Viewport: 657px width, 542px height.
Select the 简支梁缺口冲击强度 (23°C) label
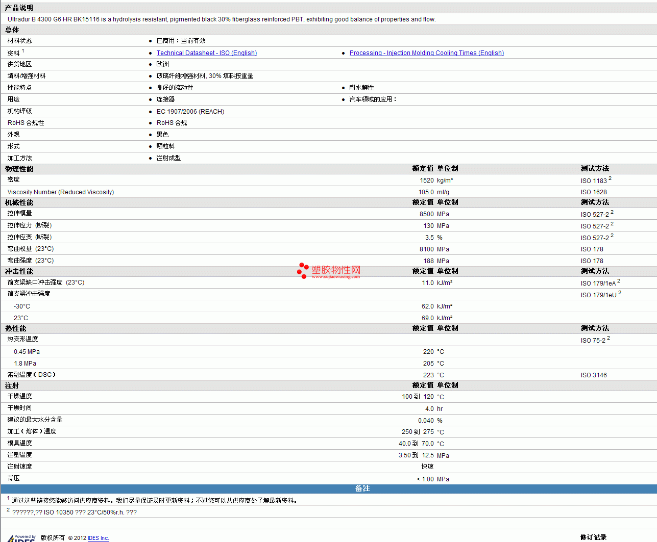pyautogui.click(x=46, y=282)
